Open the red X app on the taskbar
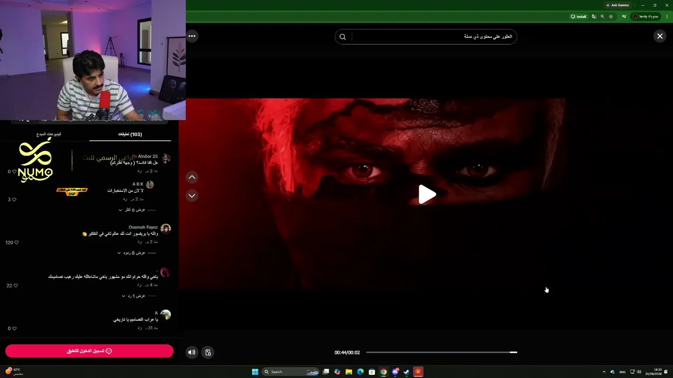 (x=418, y=372)
